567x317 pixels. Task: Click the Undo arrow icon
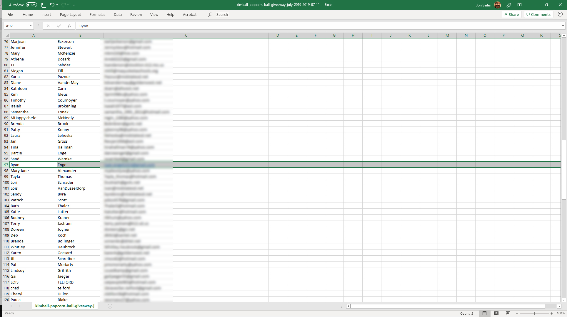52,5
